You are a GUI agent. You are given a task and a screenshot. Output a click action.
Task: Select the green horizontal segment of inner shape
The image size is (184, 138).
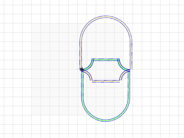[x=106, y=60]
